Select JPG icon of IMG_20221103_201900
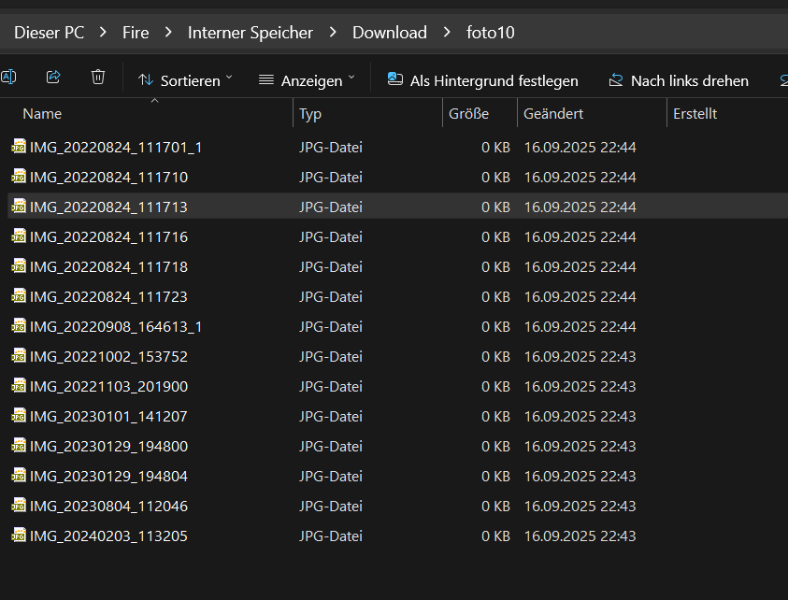The width and height of the screenshot is (788, 600). click(19, 385)
